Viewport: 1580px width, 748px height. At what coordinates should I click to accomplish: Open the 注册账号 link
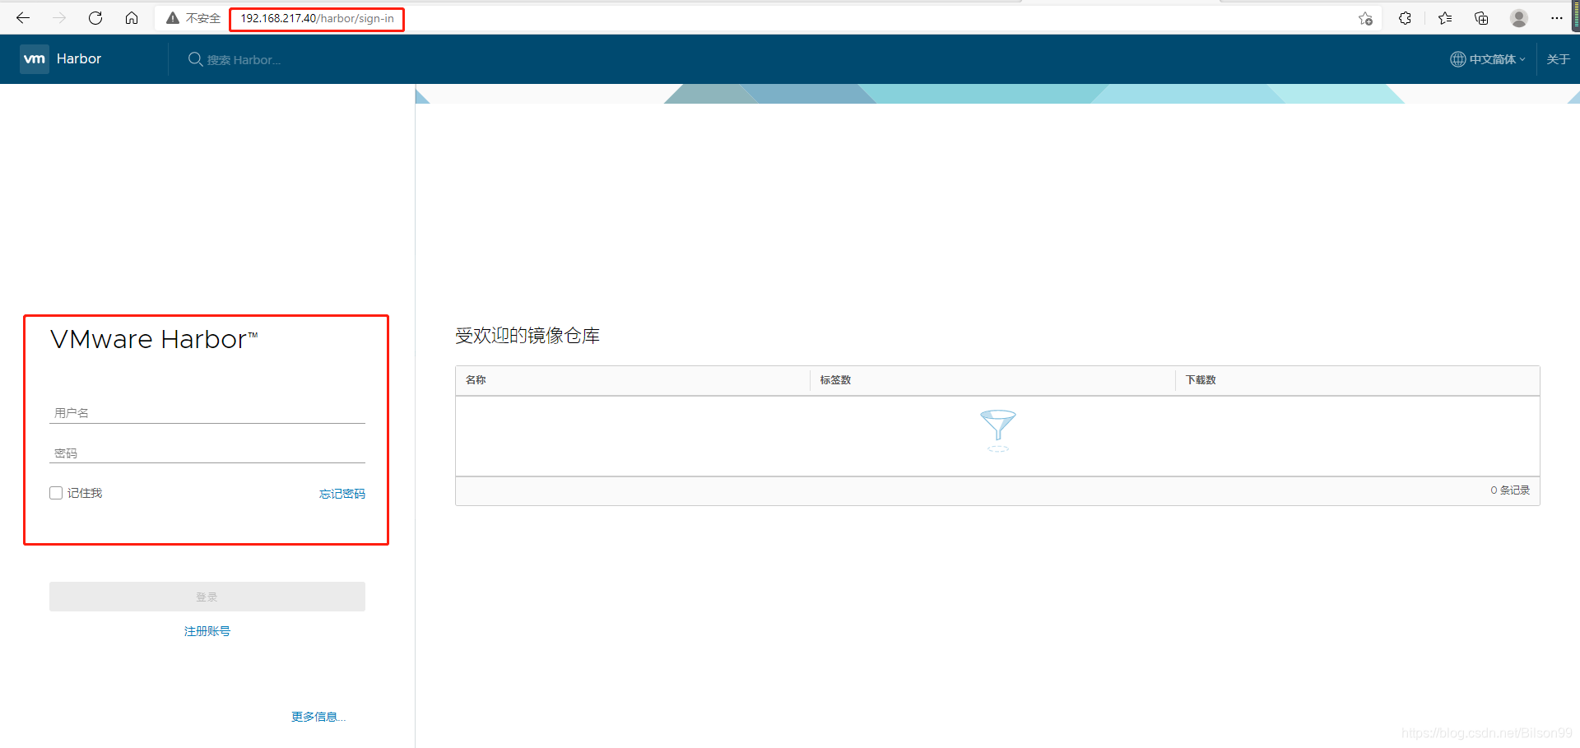point(207,631)
